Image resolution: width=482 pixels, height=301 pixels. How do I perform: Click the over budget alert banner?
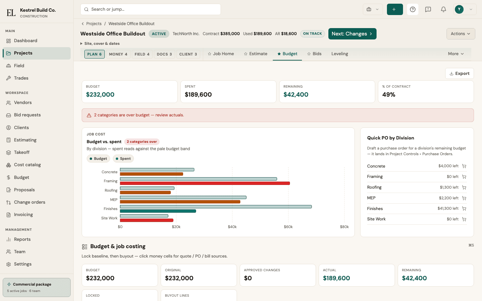click(x=278, y=115)
